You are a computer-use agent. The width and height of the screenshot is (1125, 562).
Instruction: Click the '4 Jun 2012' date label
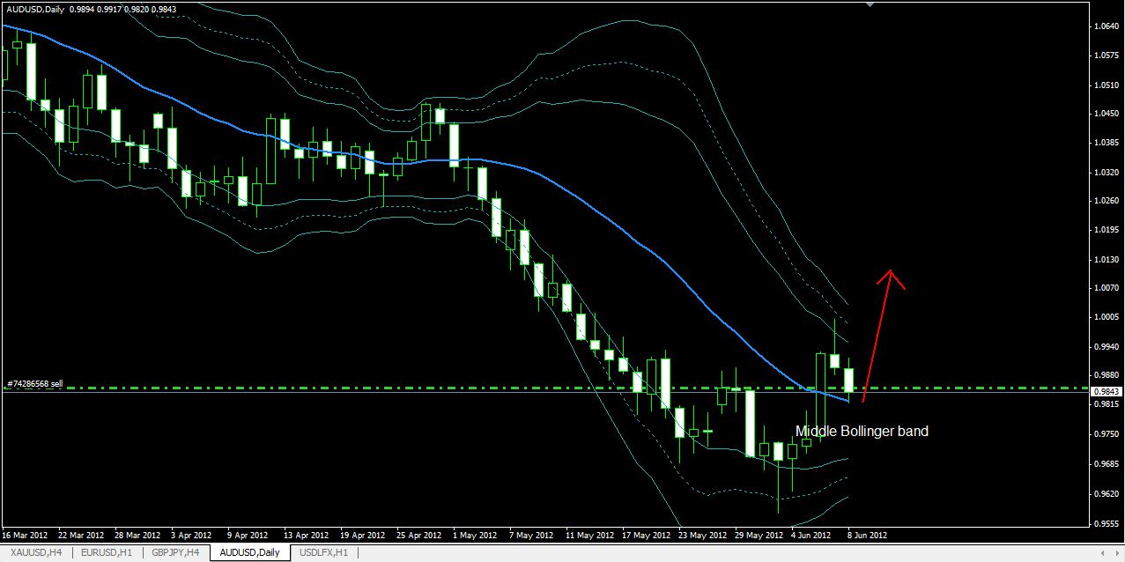(x=811, y=535)
